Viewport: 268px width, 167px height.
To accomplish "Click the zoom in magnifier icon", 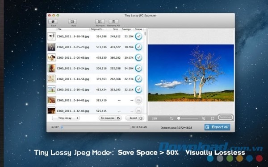I will point(203,118).
